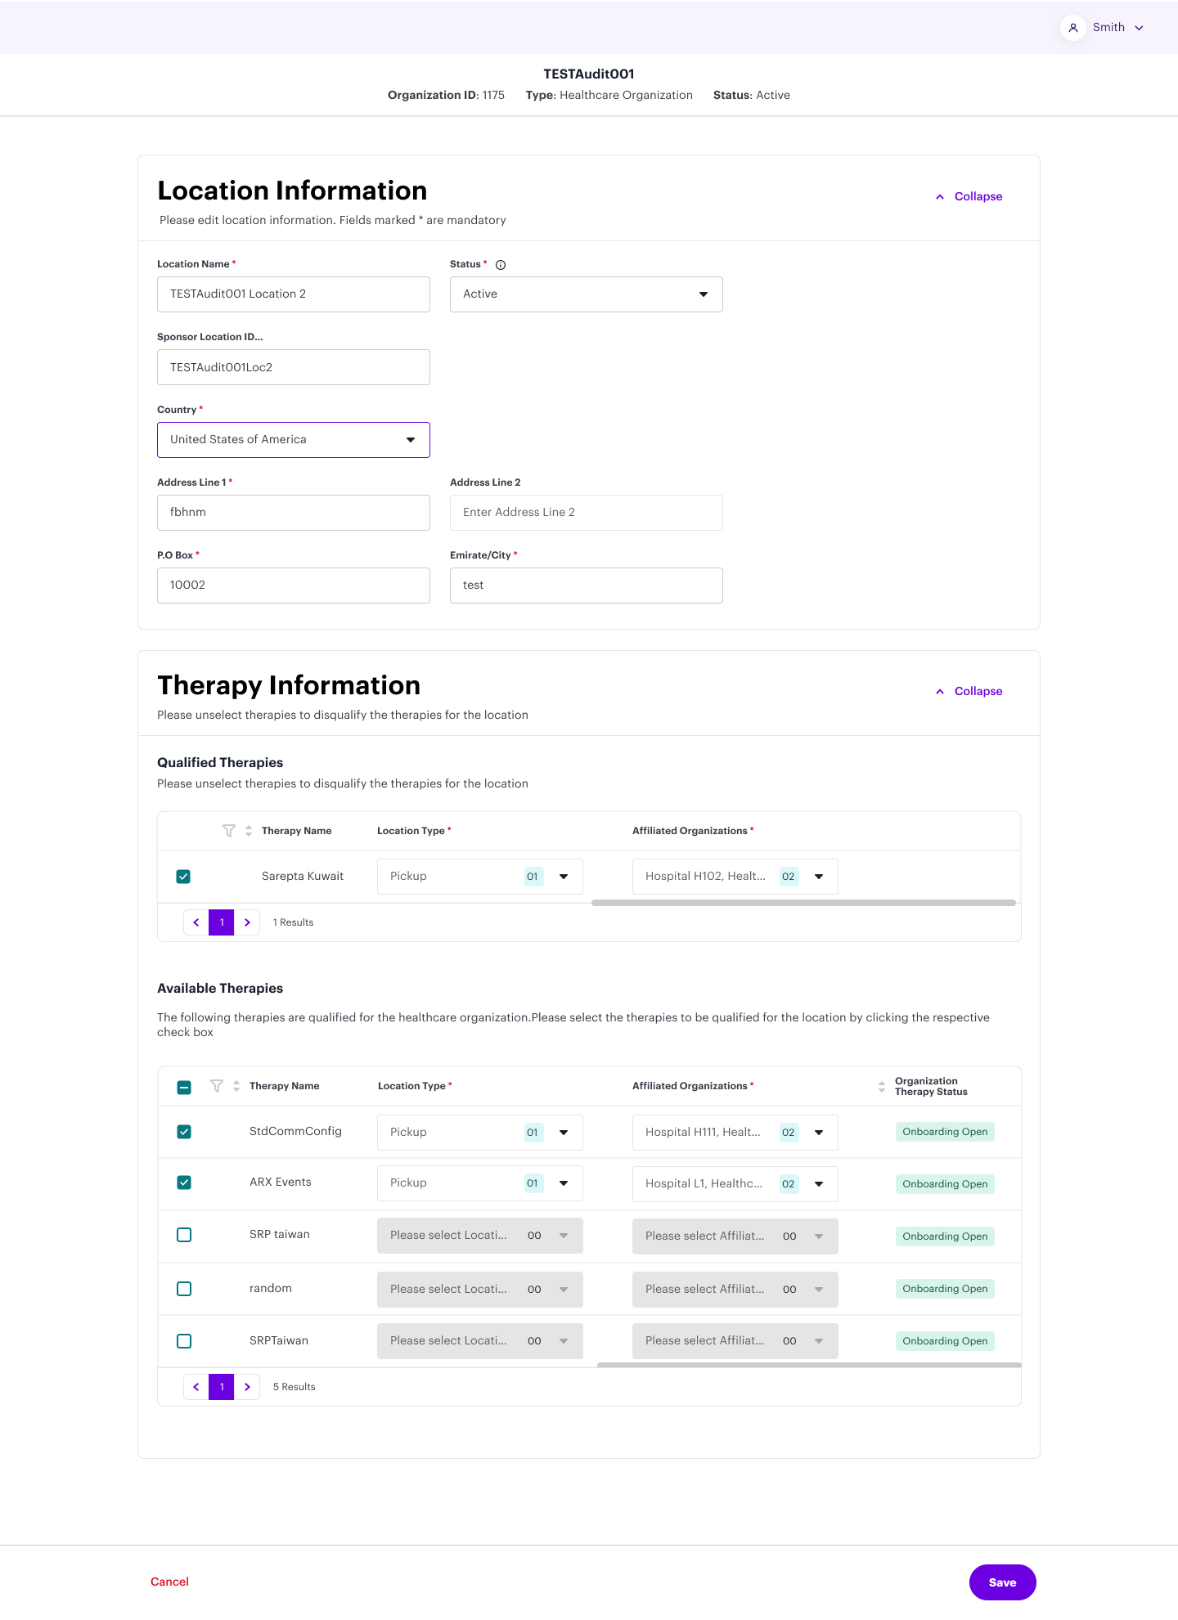Collapse the Location Information section
1178x1620 pixels.
click(x=969, y=197)
